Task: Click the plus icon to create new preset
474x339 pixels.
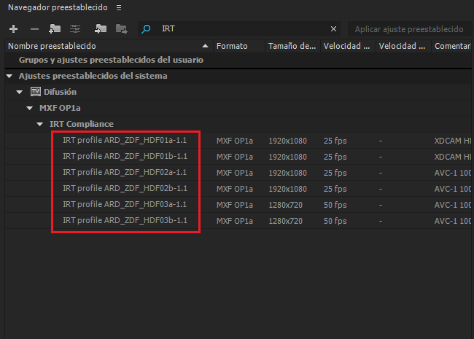Action: [14, 29]
